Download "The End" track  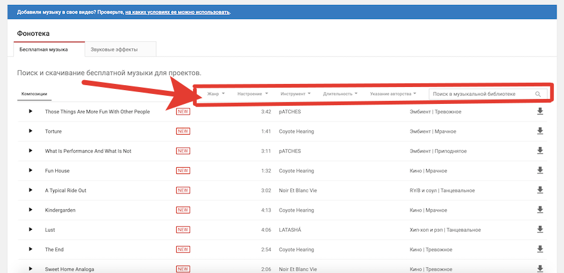tap(540, 249)
